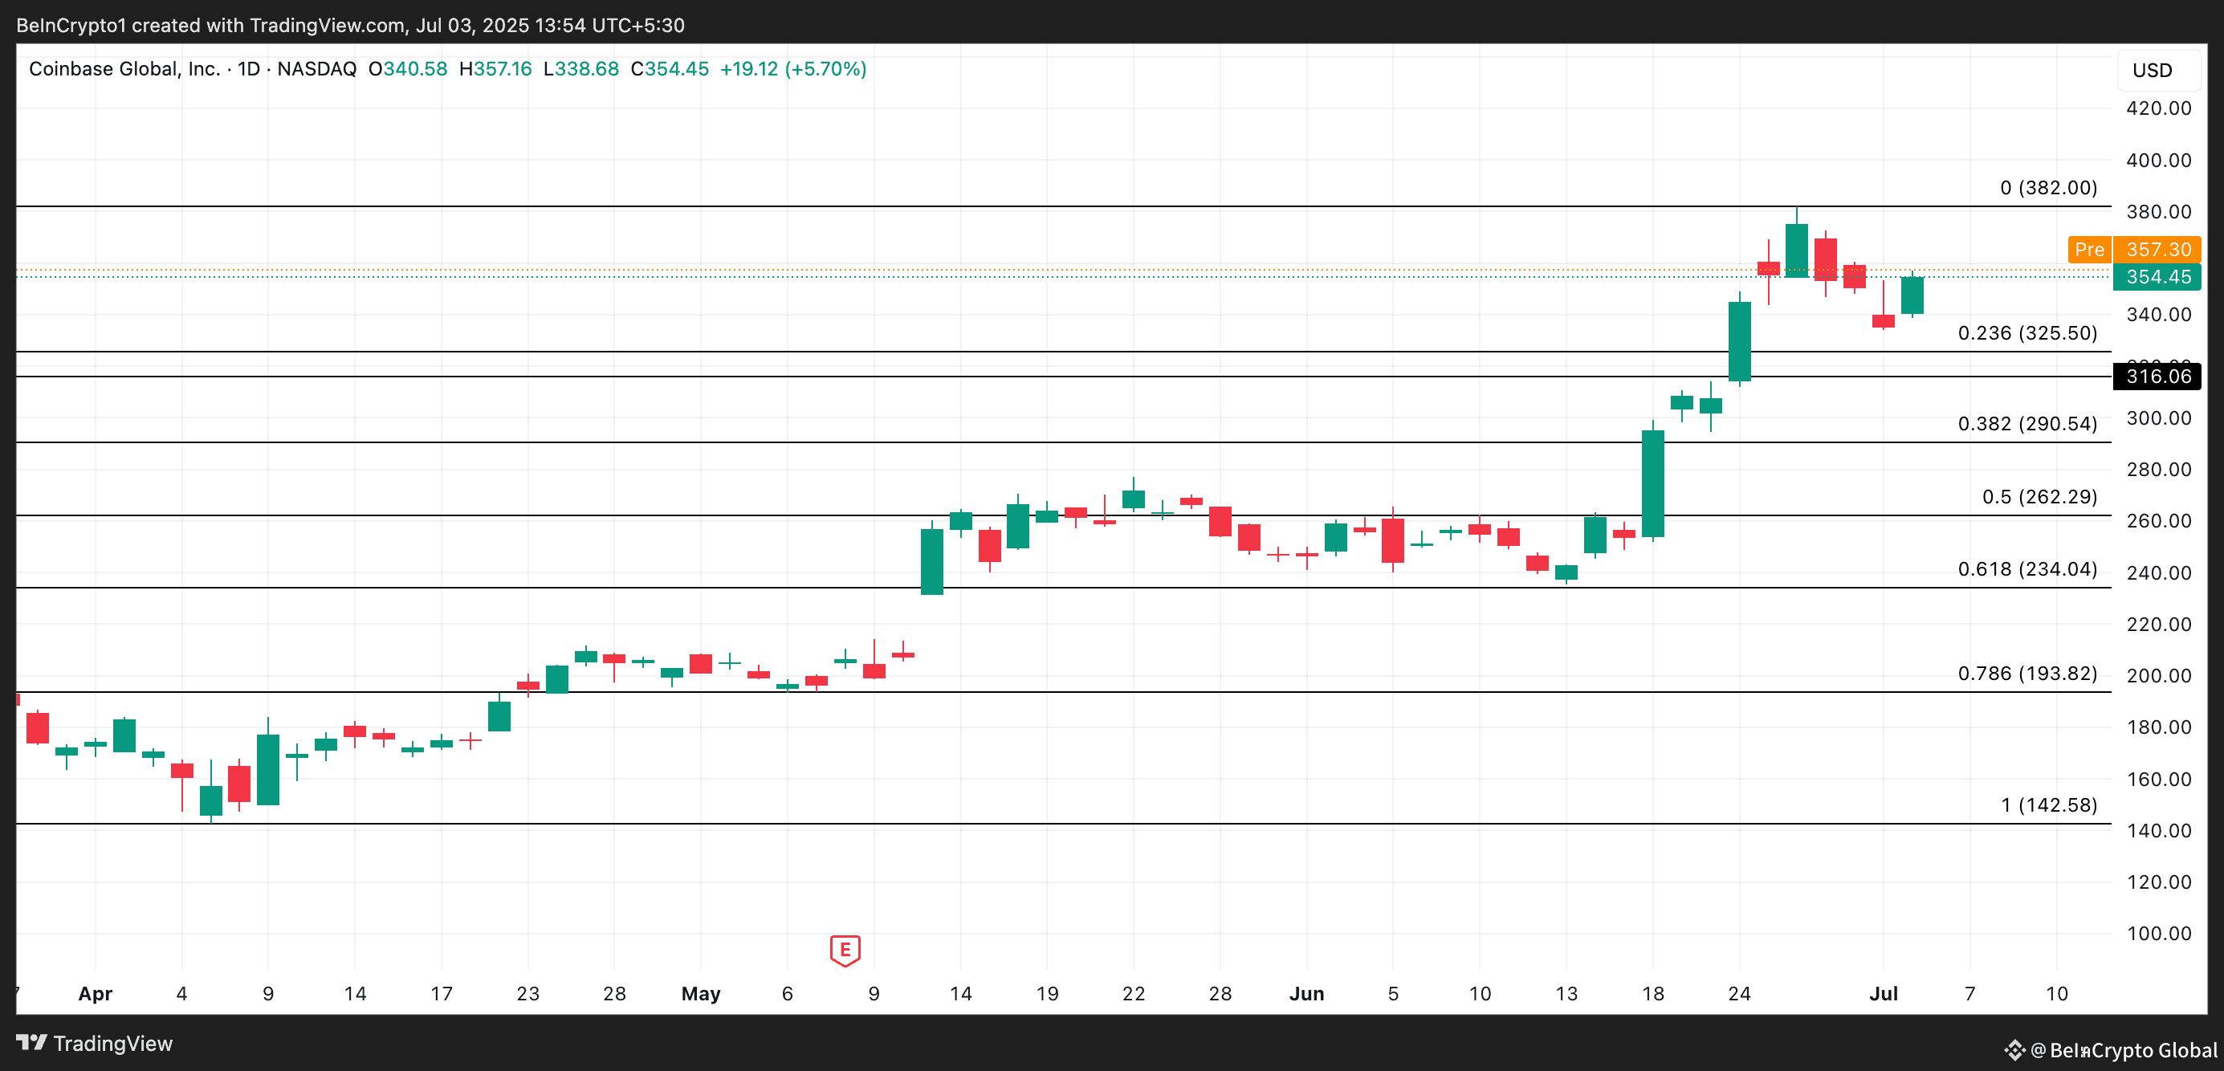Select the 1 (142.58) Fibonacci label
The image size is (2224, 1071).
pos(2049,805)
